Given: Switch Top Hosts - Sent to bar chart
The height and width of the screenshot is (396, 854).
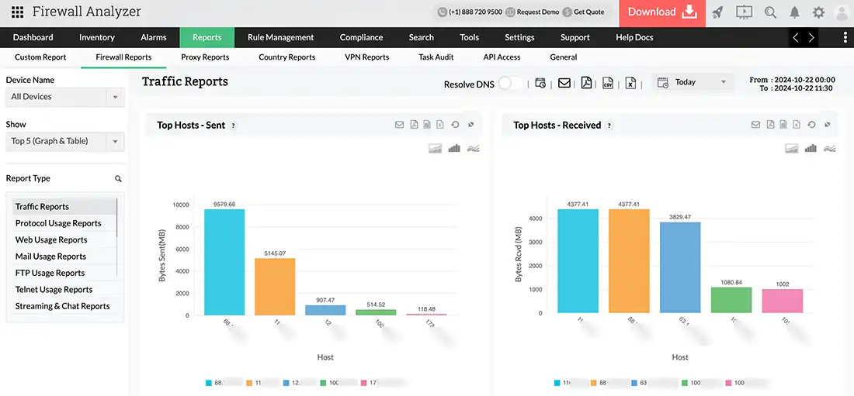Looking at the screenshot, I should [x=454, y=149].
